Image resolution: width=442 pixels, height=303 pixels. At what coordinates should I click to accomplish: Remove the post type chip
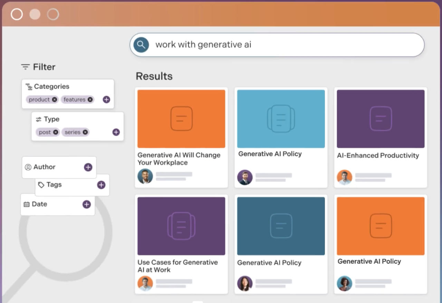(x=56, y=132)
